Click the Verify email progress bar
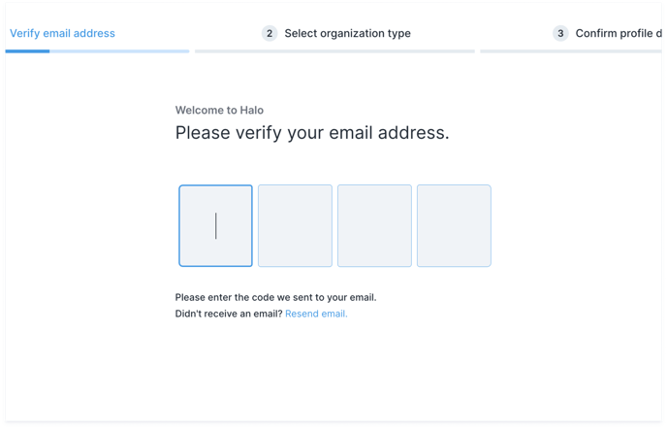The width and height of the screenshot is (667, 432). [97, 51]
